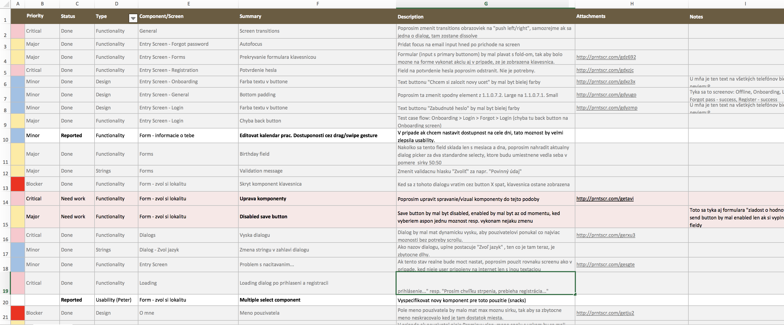Open the prntscr.com/gdz692 attachment link
This screenshot has height=325, width=784.
coord(606,57)
